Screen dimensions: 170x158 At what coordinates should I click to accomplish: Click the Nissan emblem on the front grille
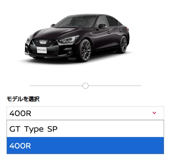click(x=43, y=42)
